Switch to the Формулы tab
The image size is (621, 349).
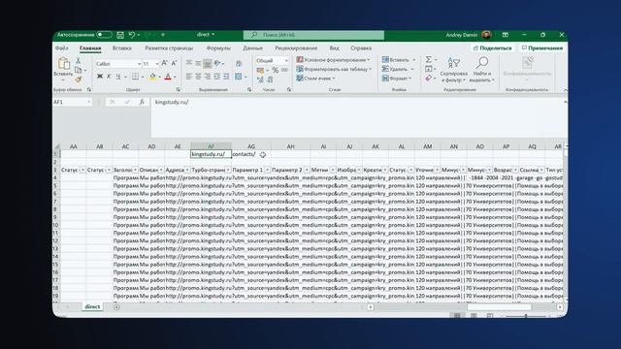click(x=218, y=48)
